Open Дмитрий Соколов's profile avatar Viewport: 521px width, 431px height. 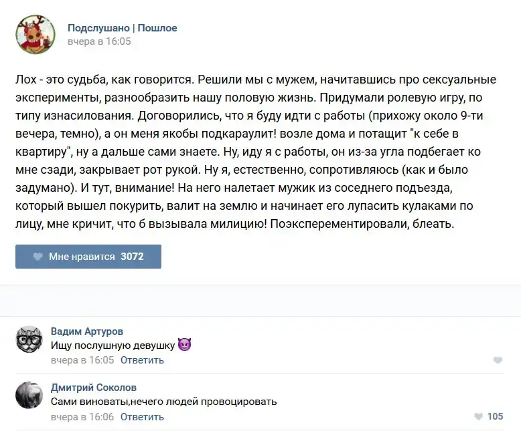(29, 396)
